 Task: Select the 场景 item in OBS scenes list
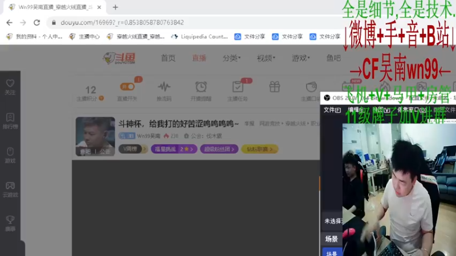pyautogui.click(x=332, y=252)
